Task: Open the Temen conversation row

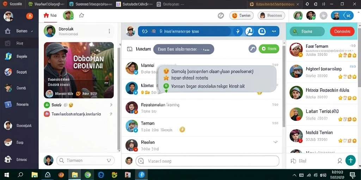Action: (202, 126)
